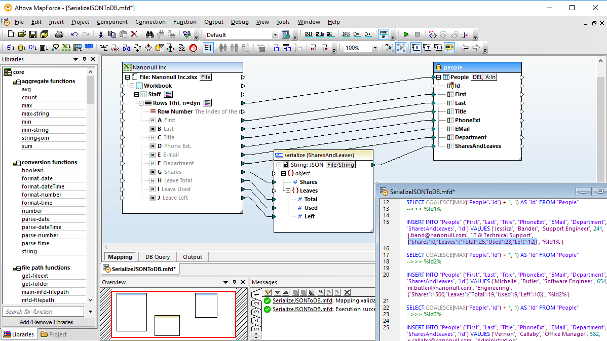Open the Mapping validation message link
The height and width of the screenshot is (341, 607).
point(302,300)
